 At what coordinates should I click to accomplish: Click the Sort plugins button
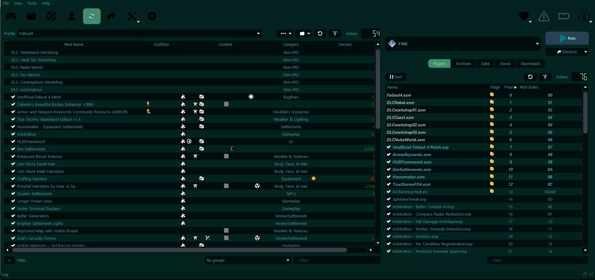(396, 77)
